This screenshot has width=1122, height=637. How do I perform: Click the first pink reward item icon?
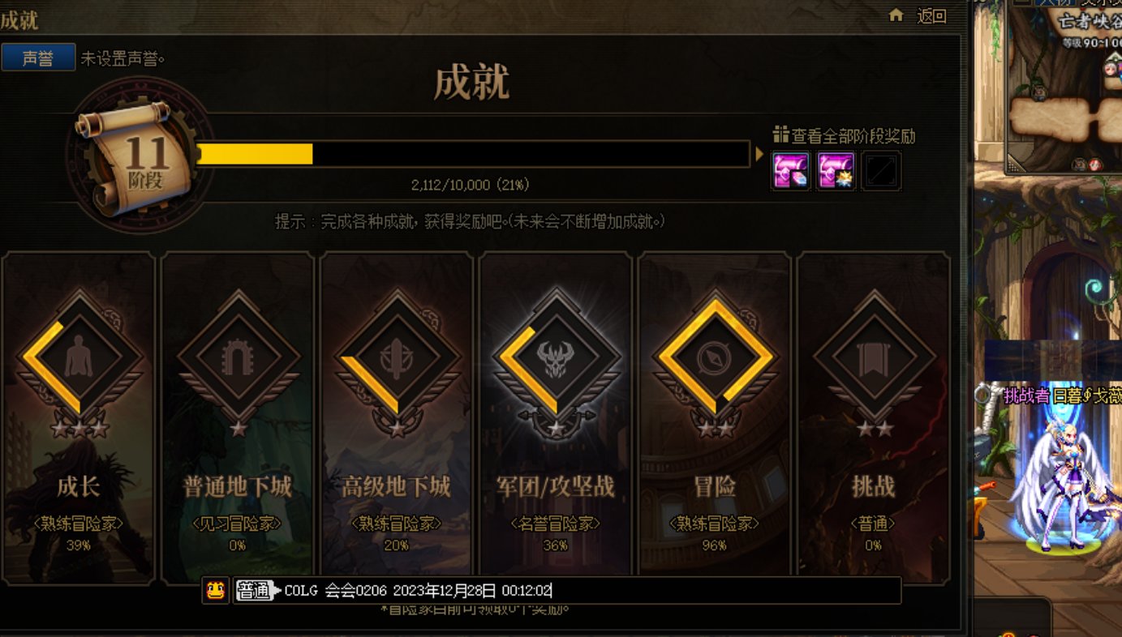click(x=790, y=171)
